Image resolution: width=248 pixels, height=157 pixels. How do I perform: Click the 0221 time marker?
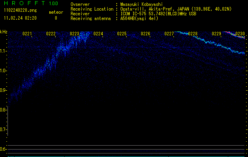[27, 34]
